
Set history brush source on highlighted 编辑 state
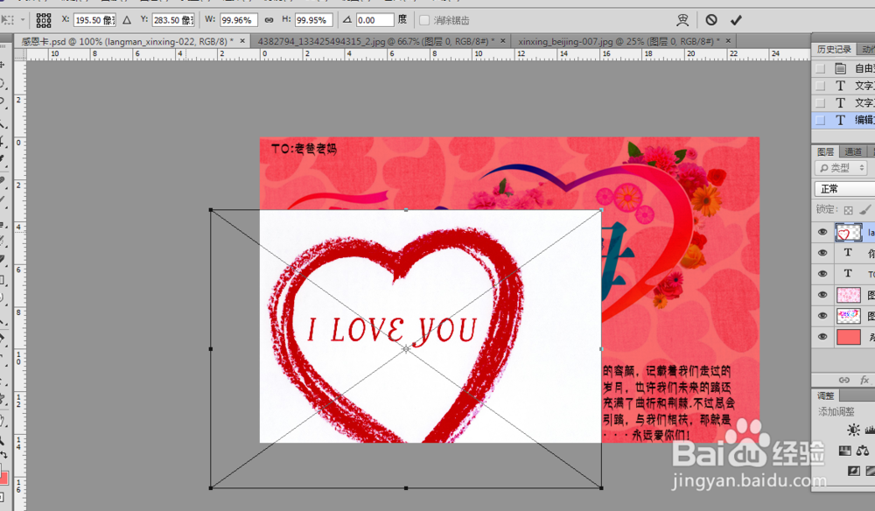(820, 120)
